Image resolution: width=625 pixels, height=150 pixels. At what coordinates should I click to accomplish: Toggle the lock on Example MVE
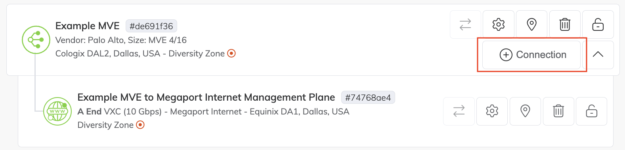click(598, 24)
